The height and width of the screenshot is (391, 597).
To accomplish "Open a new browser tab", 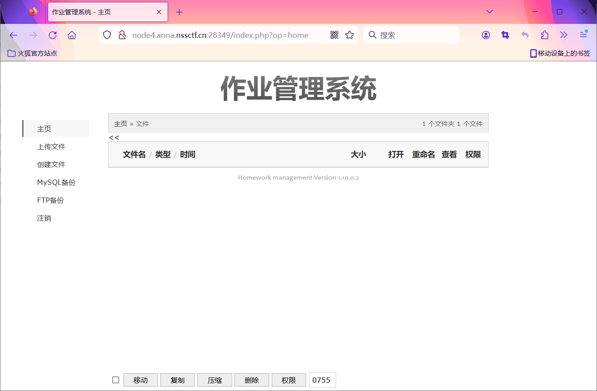I will (179, 12).
